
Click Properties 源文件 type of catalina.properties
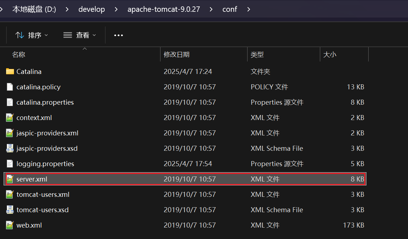click(277, 102)
